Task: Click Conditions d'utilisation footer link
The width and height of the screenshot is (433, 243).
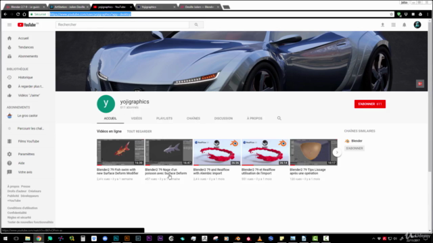Action: (x=22, y=208)
